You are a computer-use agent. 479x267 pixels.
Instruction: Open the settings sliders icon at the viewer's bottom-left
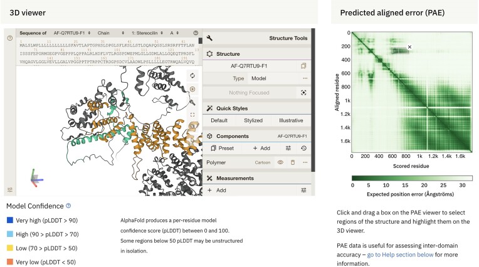tap(10, 189)
